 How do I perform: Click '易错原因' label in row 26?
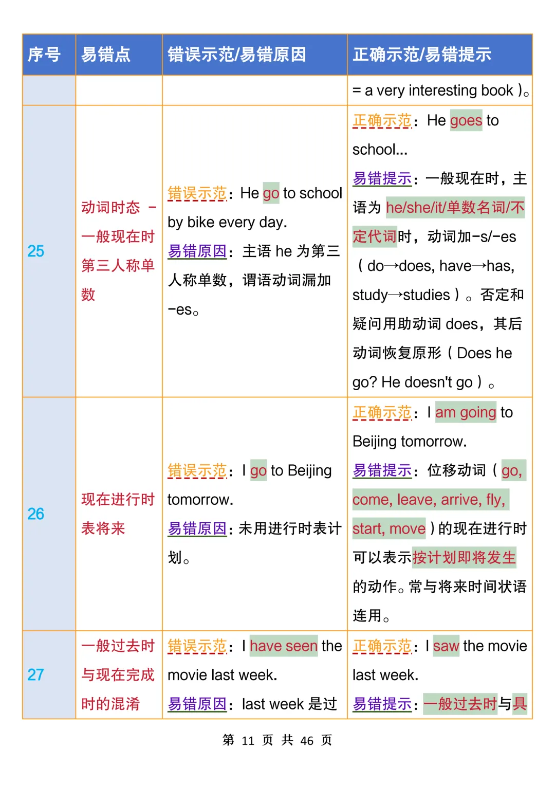(x=197, y=528)
